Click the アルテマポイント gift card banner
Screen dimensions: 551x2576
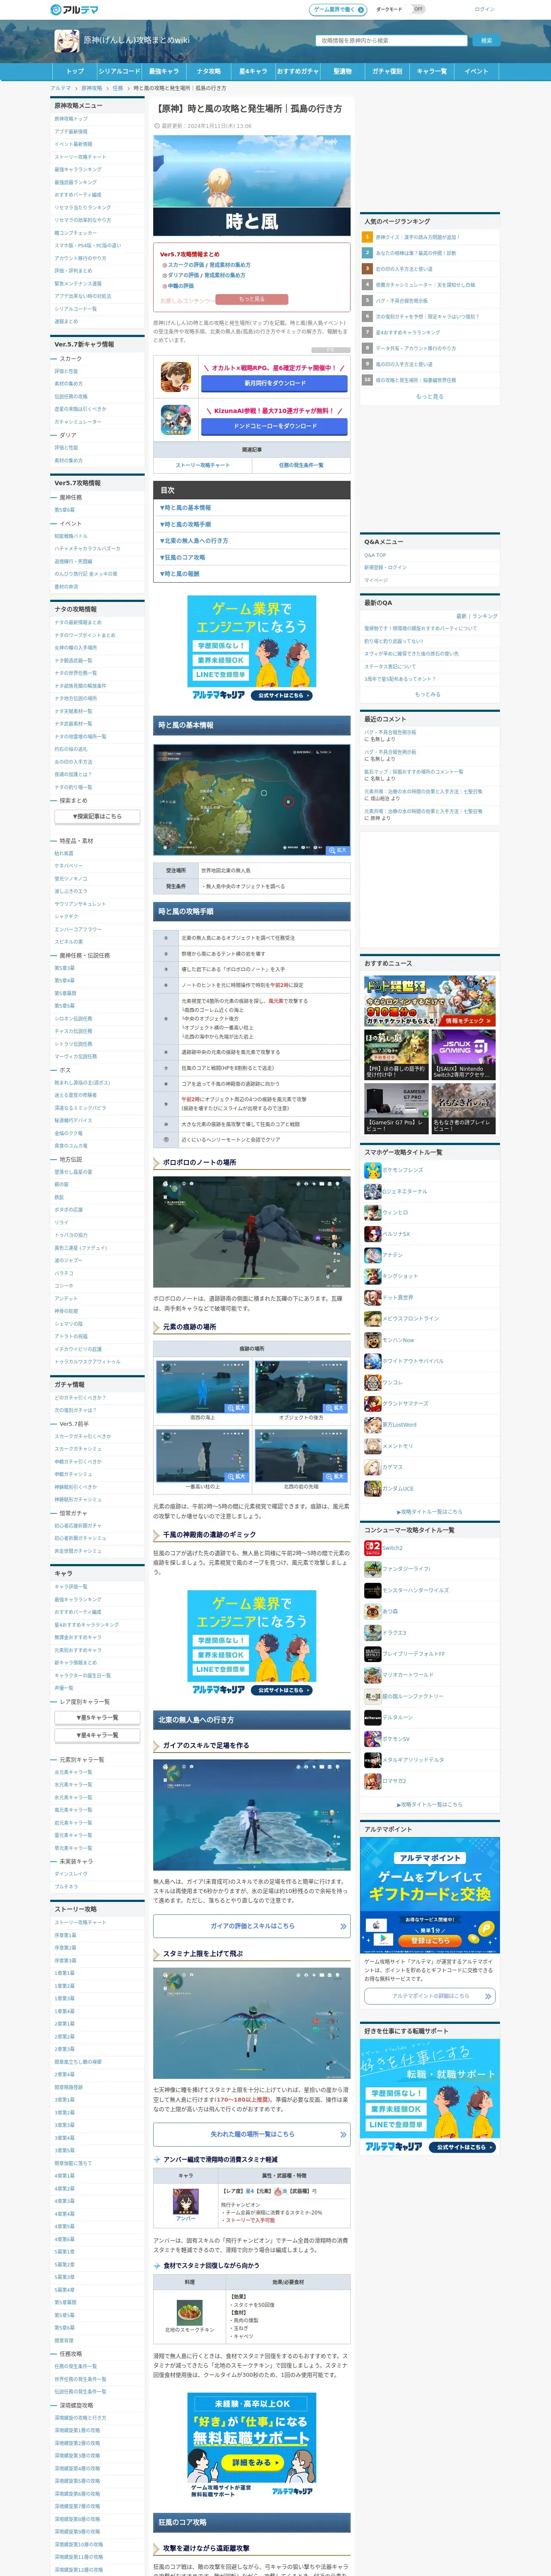430,1895
